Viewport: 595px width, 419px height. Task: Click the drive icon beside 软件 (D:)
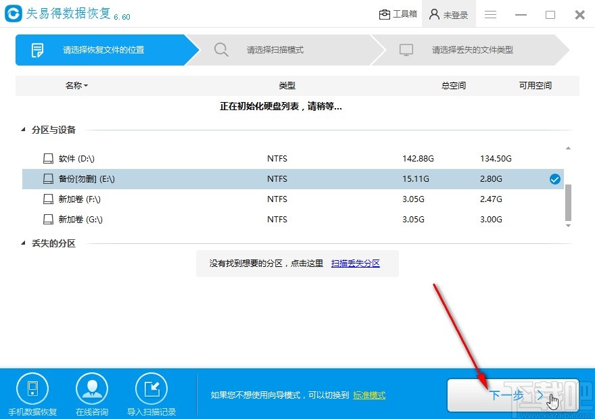coord(48,158)
